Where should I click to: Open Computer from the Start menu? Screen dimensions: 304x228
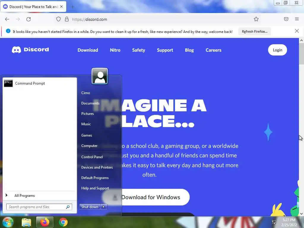(x=89, y=146)
